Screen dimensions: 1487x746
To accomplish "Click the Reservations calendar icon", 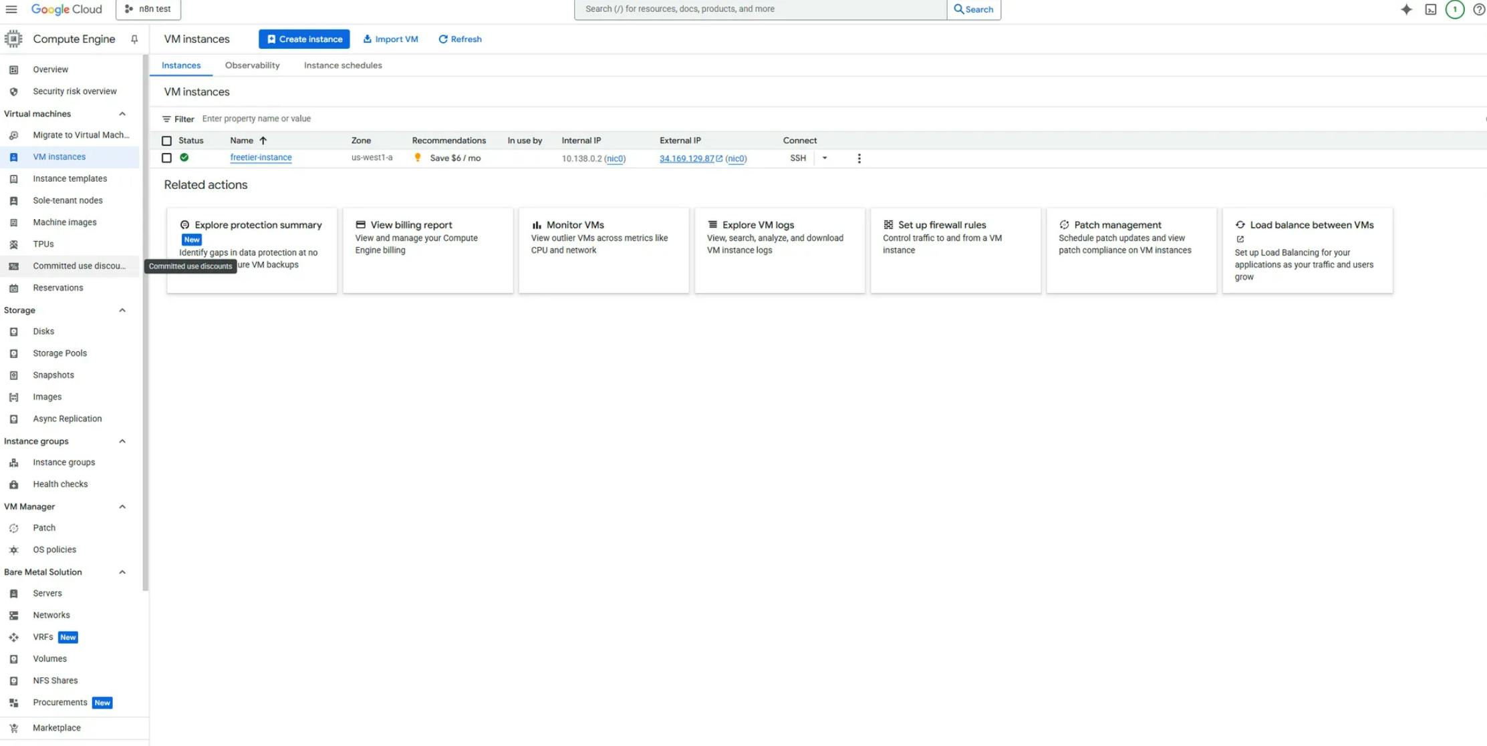I will point(13,288).
